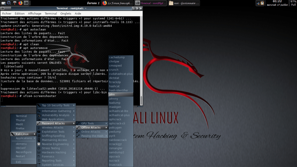Click the 01:22 clock in panel
297x167 pixels.
point(277,1)
